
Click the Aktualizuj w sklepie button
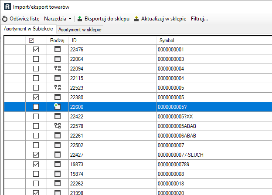tap(160, 19)
